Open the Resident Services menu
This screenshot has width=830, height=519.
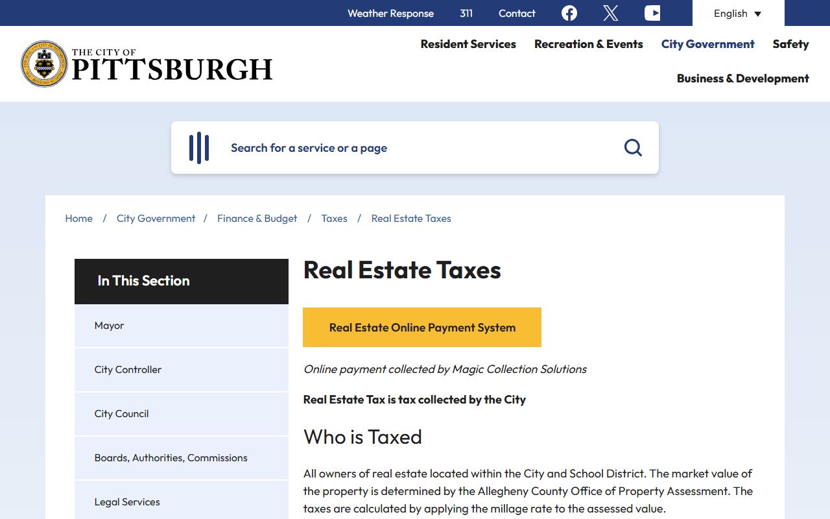pos(468,44)
